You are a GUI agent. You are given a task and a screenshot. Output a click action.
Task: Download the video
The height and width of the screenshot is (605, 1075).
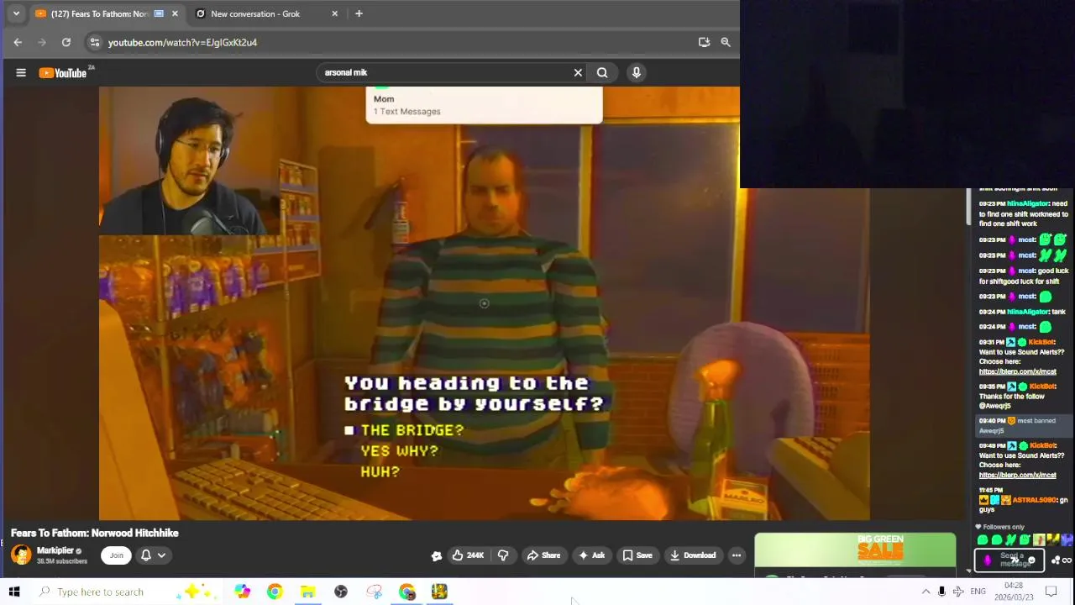click(693, 555)
